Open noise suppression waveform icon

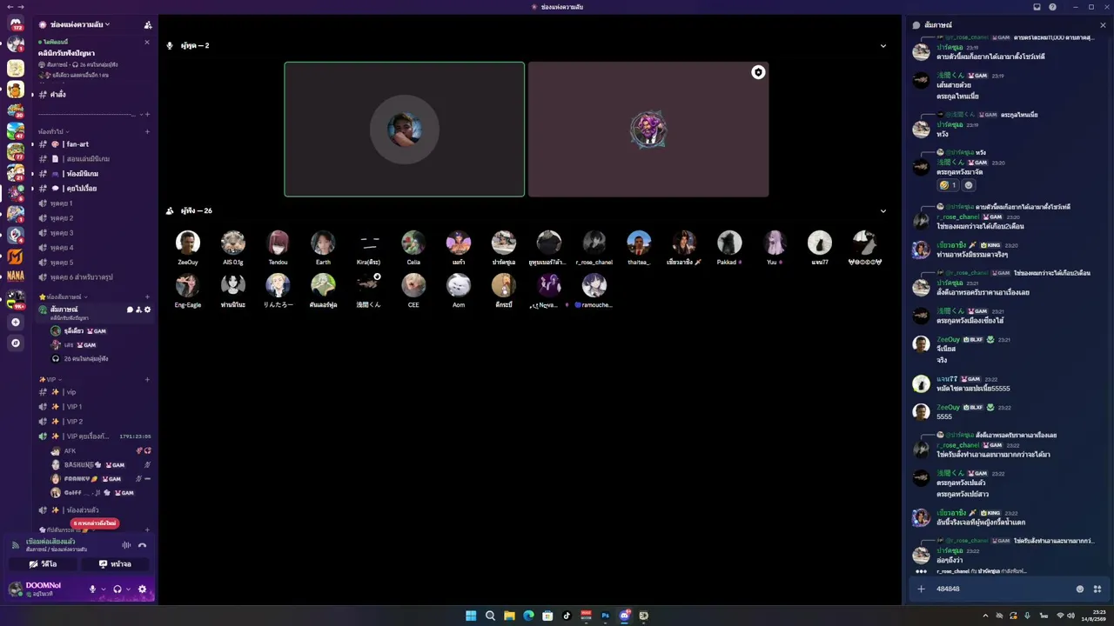click(126, 545)
